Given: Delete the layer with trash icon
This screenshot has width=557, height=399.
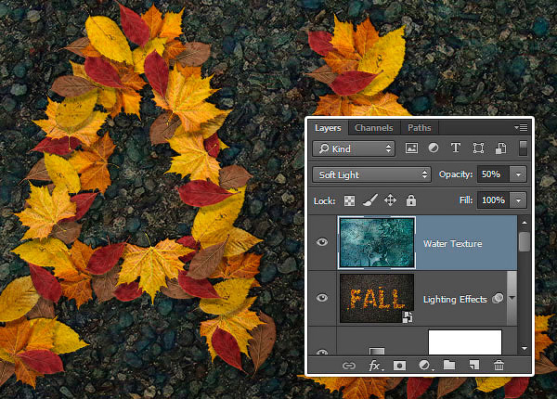Looking at the screenshot, I should 499,365.
